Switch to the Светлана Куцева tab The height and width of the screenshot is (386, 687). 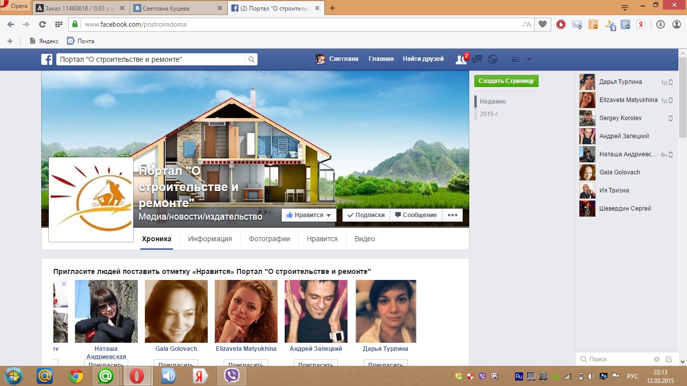tap(179, 8)
